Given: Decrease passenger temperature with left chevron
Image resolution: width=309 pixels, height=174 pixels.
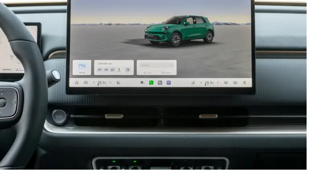Looking at the screenshot, I should pos(201,83).
